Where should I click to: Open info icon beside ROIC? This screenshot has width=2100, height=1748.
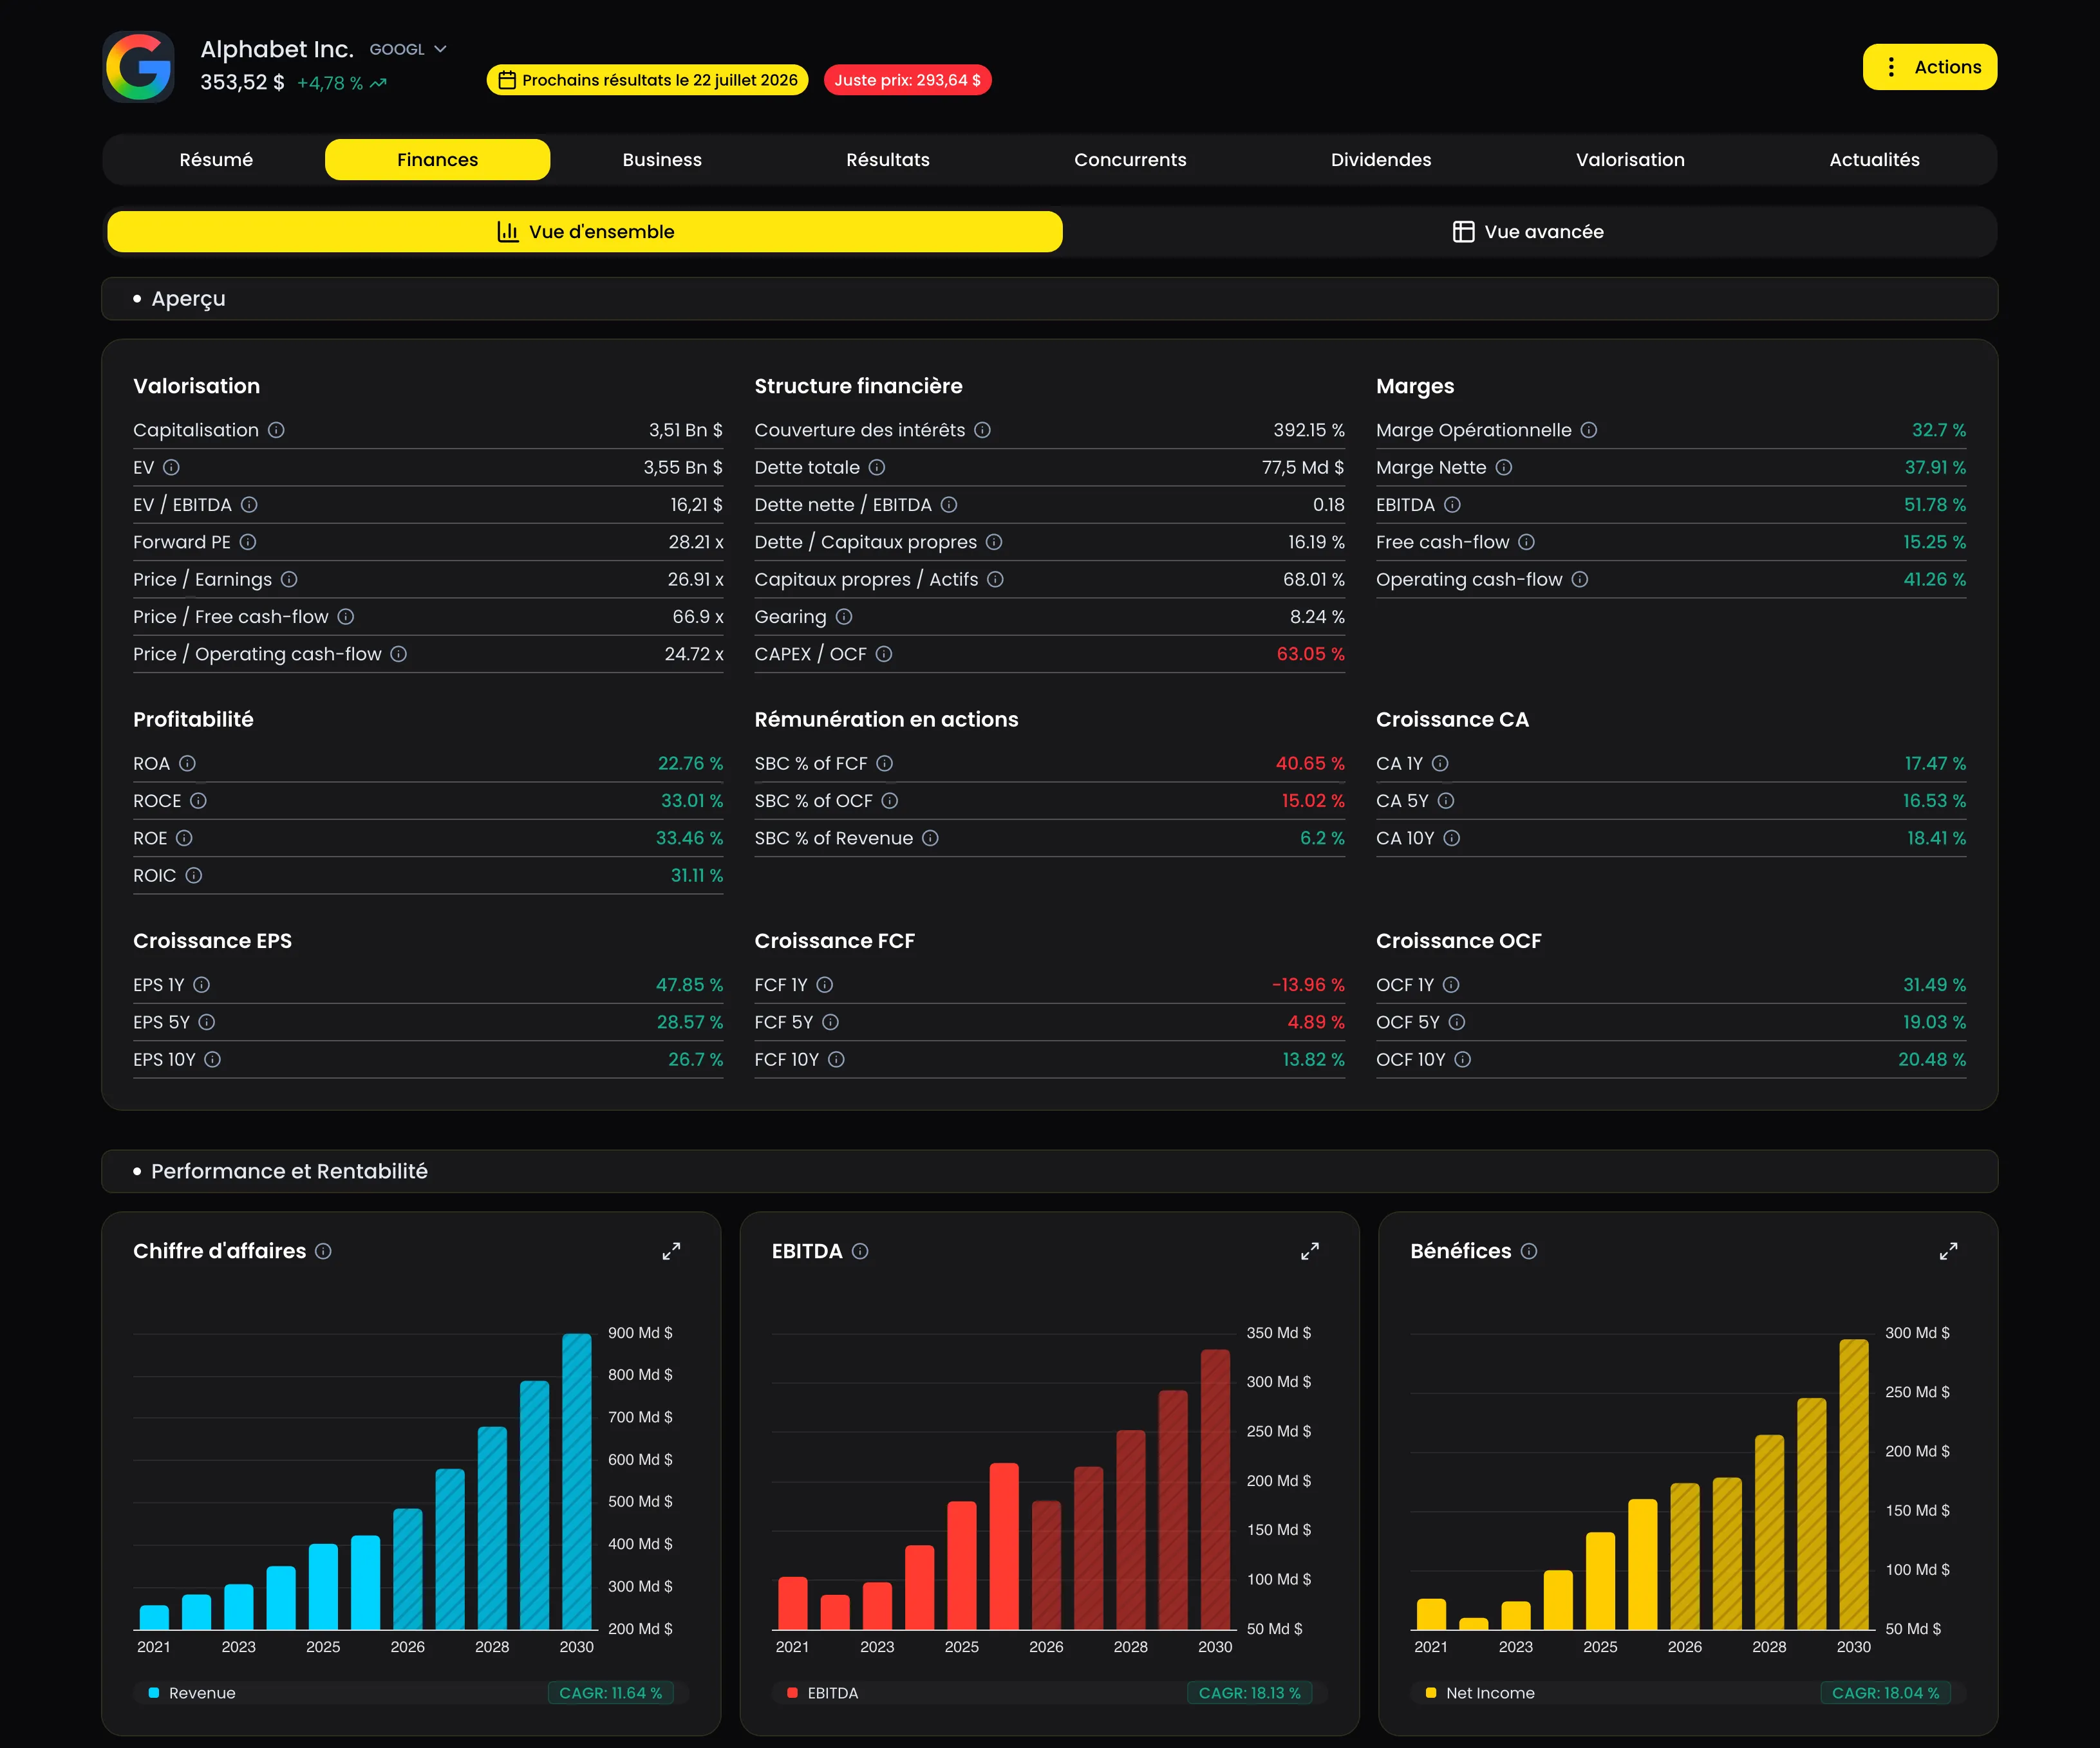pos(194,875)
